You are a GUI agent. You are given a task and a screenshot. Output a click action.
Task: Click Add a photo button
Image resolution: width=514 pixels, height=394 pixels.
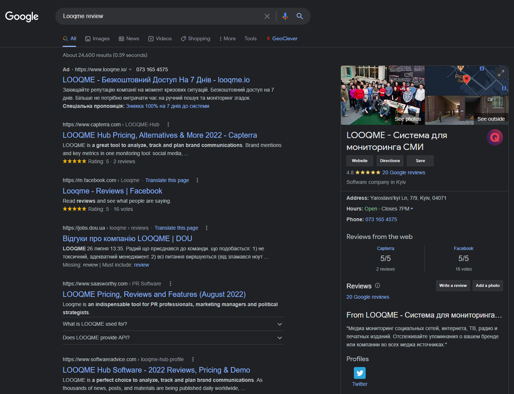pyautogui.click(x=488, y=285)
